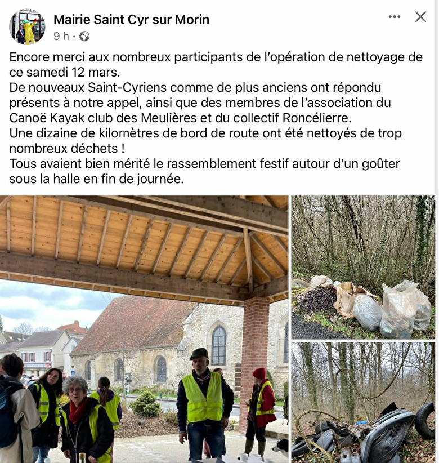439x463 pixels.
Task: Click the final line "sous la halle en fin de journée."
Action: tap(96, 179)
